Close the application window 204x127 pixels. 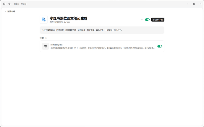200,4
